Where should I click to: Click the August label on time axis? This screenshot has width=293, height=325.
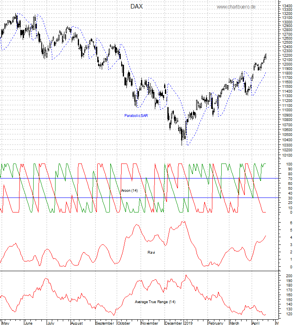(x=77, y=323)
